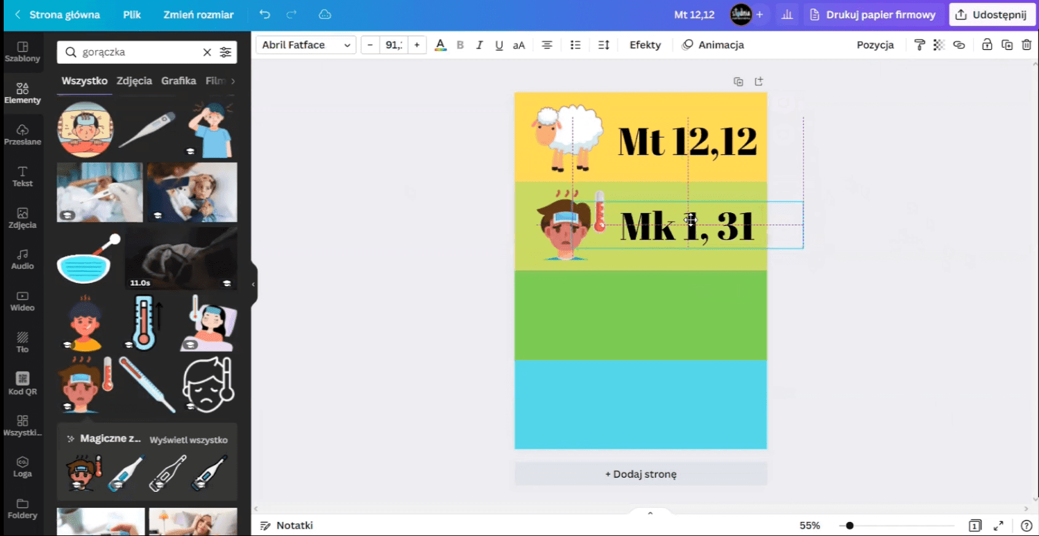This screenshot has width=1039, height=536.
Task: Open the page grid view
Action: (975, 526)
